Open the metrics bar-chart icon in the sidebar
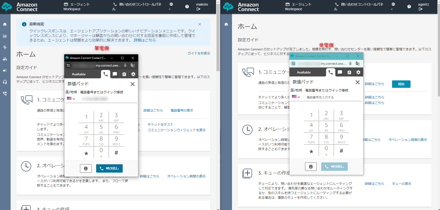 coord(5,36)
